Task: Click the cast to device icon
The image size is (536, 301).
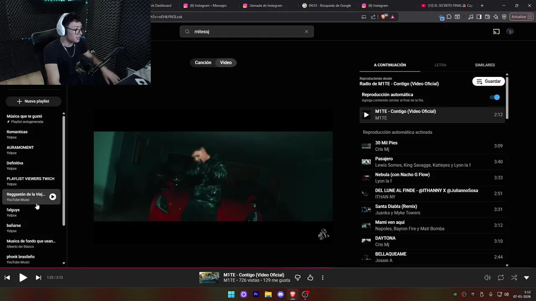Action: 496,31
